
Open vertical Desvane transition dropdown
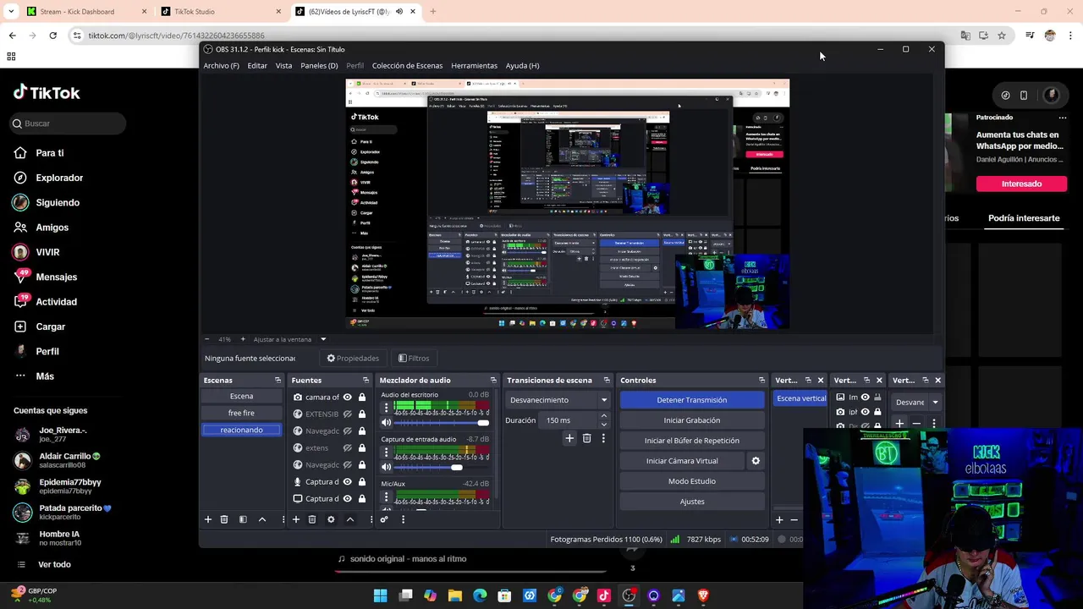918,403
